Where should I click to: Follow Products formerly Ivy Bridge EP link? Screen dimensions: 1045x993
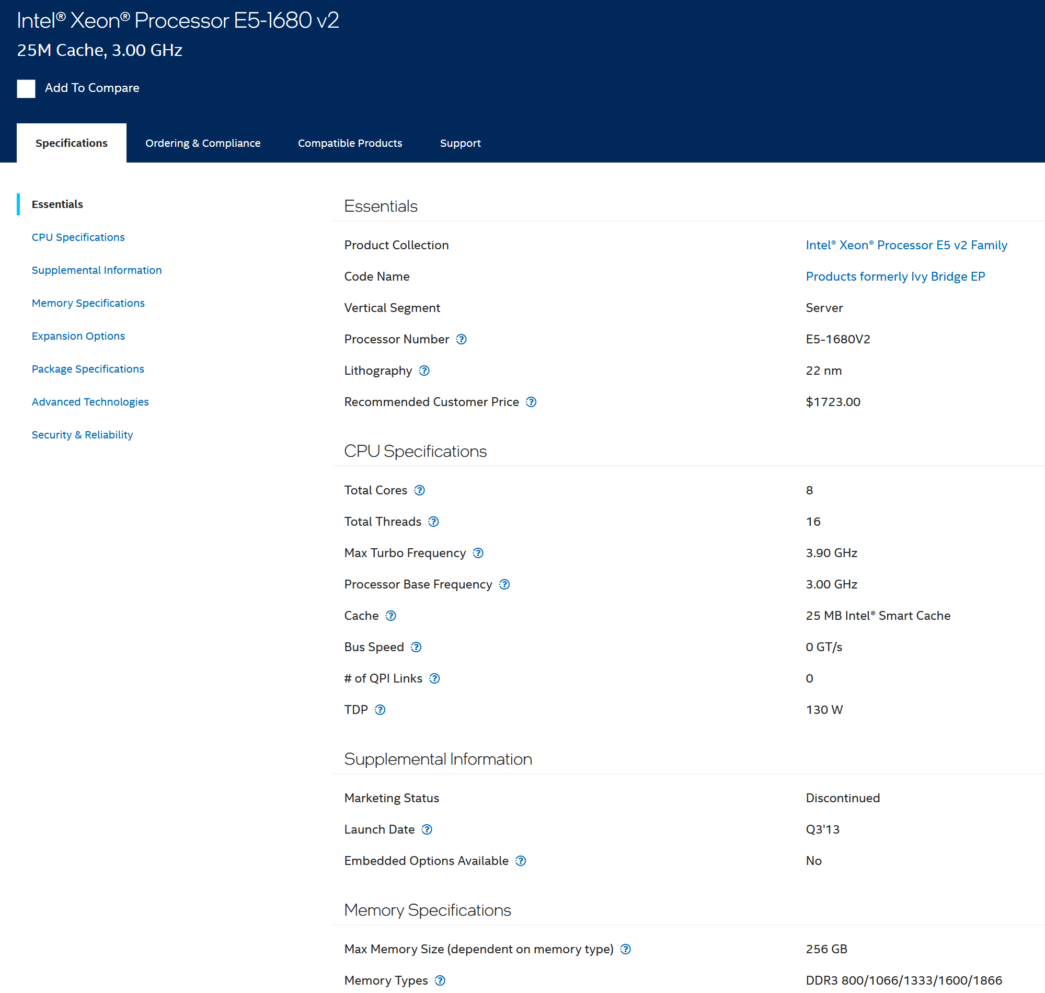(894, 276)
